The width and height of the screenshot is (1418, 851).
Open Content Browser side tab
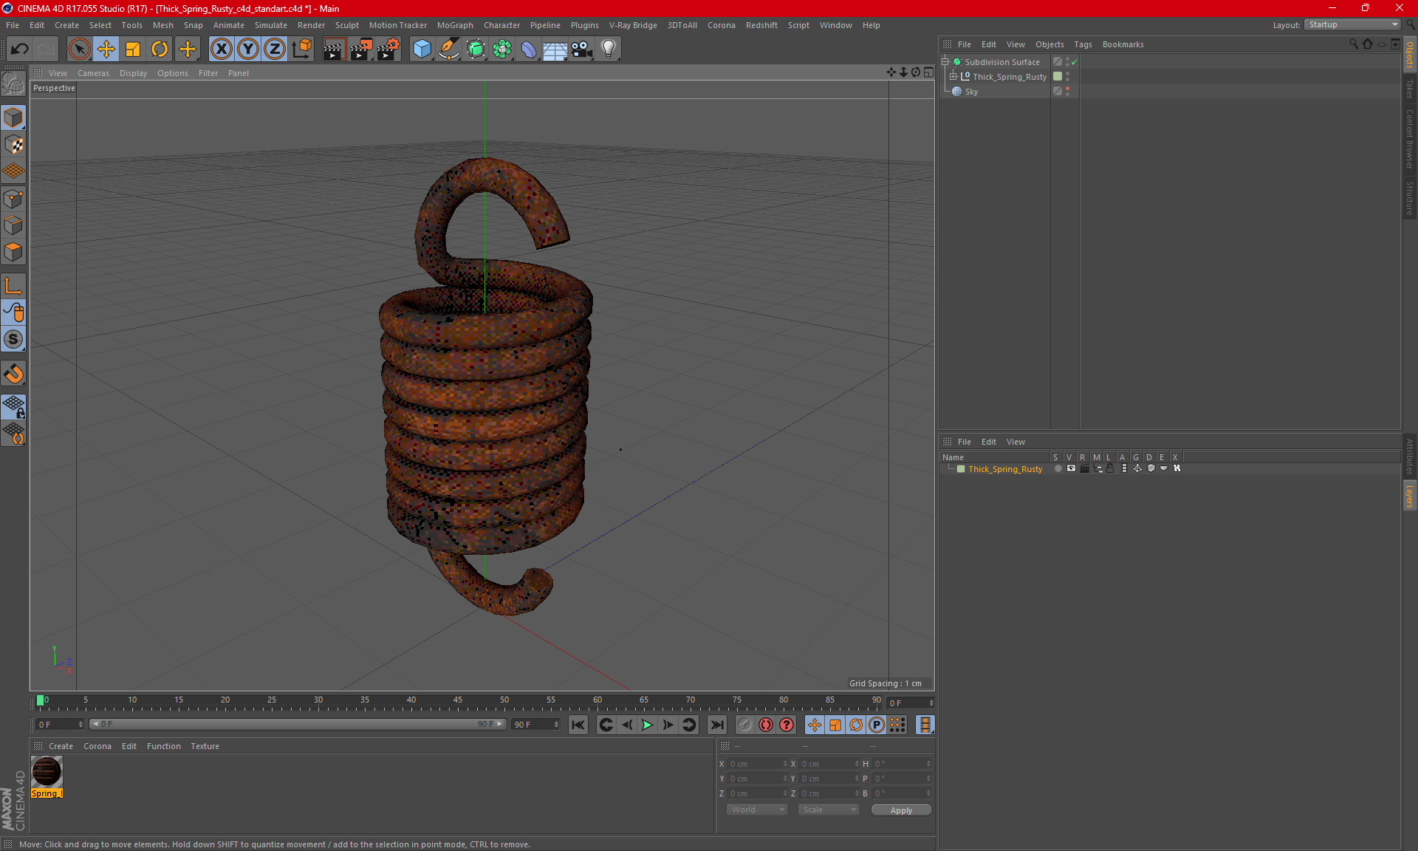(x=1410, y=139)
